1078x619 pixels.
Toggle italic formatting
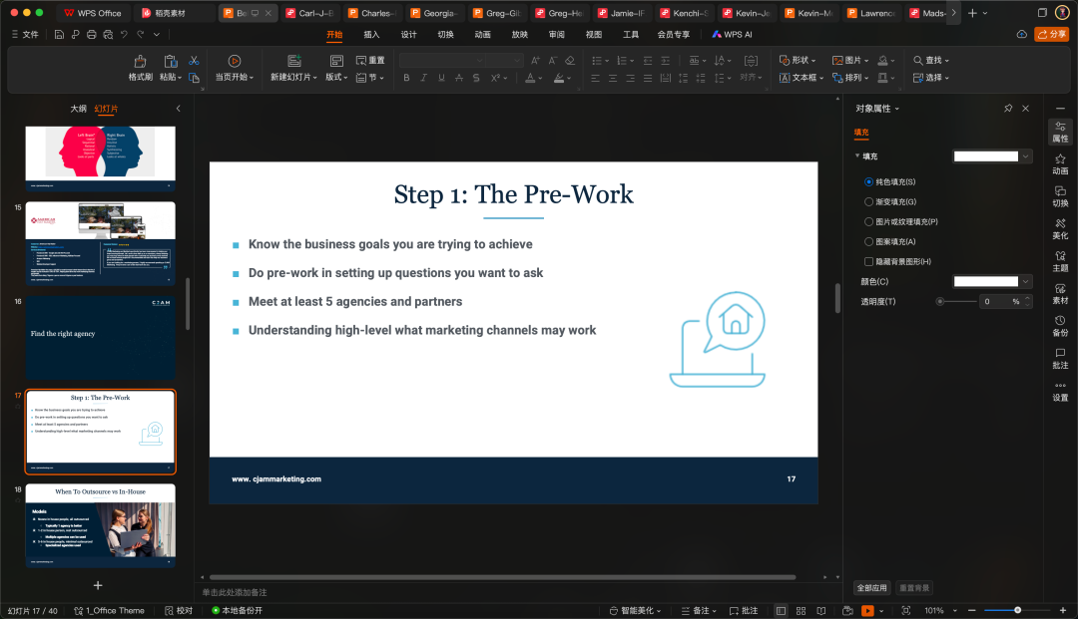click(423, 78)
